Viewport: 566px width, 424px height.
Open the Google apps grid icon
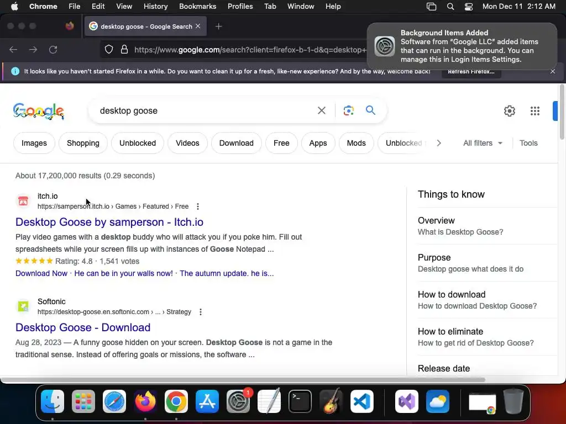point(535,111)
